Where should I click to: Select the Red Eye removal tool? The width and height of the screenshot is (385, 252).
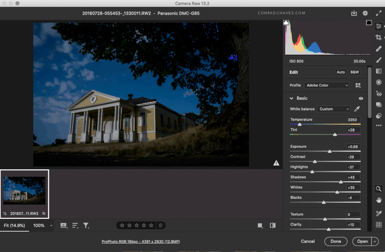(378, 93)
